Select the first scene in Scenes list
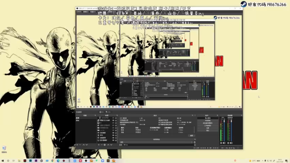 [x=86, y=118]
